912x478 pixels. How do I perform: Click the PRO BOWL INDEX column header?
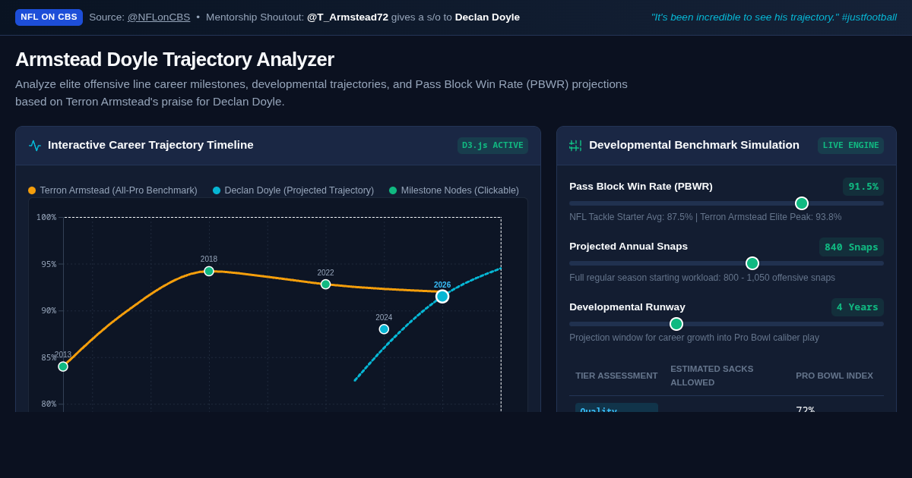tap(834, 376)
